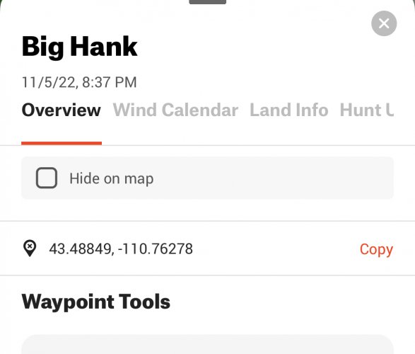The height and width of the screenshot is (354, 415).
Task: Open the partially visible Hunt tab
Action: pos(366,110)
